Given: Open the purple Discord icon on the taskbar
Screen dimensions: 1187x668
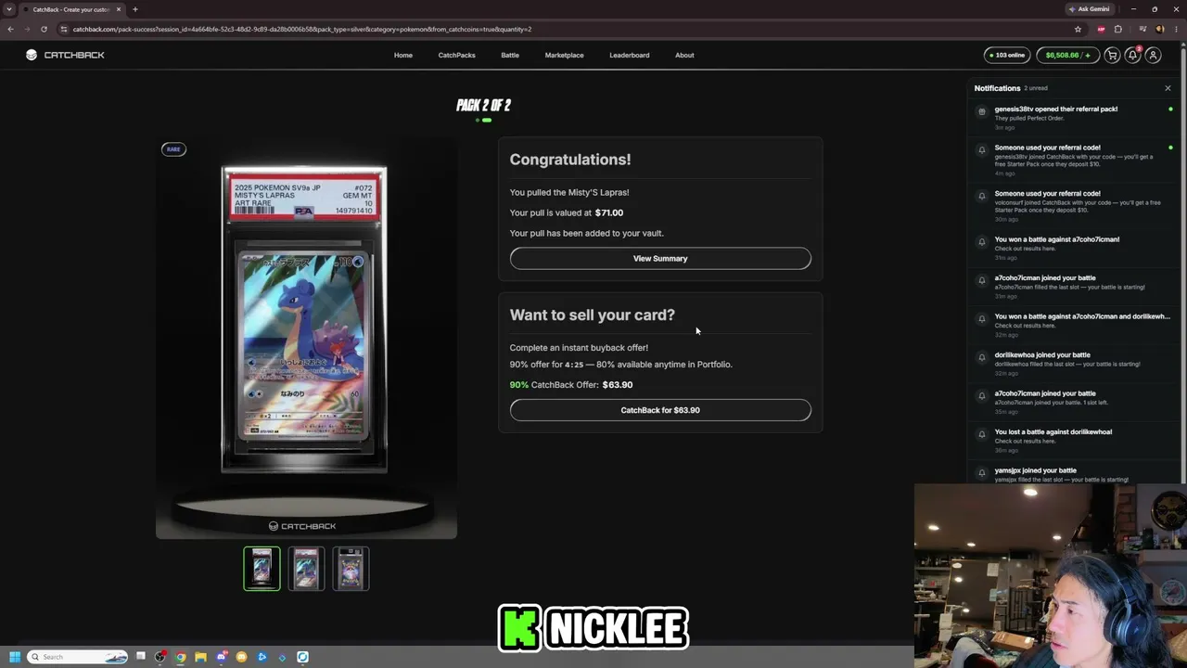Looking at the screenshot, I should 222,657.
